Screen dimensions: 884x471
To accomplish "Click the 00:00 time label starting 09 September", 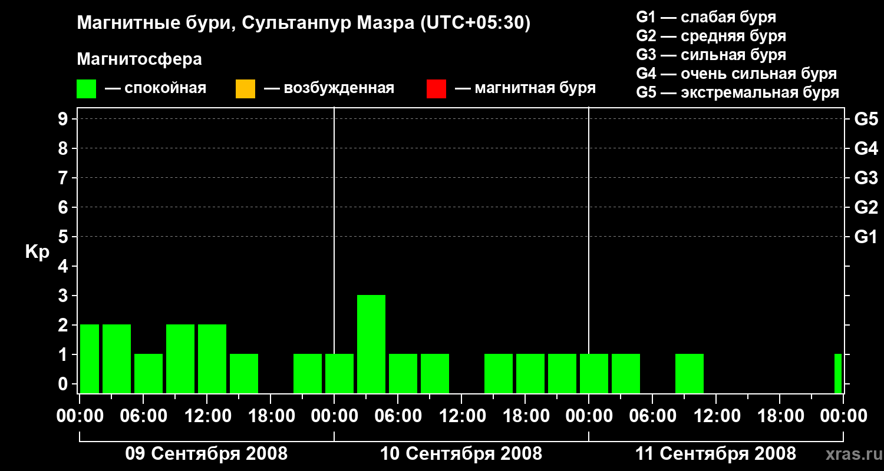I will pos(80,416).
